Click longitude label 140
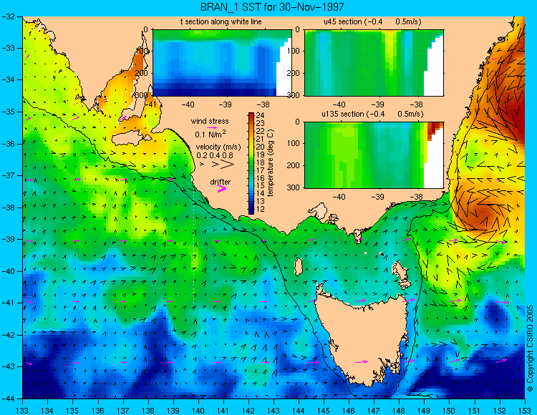This screenshot has height=415, width=537. (198, 410)
